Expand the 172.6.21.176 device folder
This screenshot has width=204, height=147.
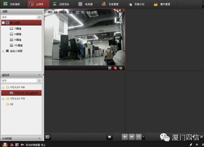[3, 98]
